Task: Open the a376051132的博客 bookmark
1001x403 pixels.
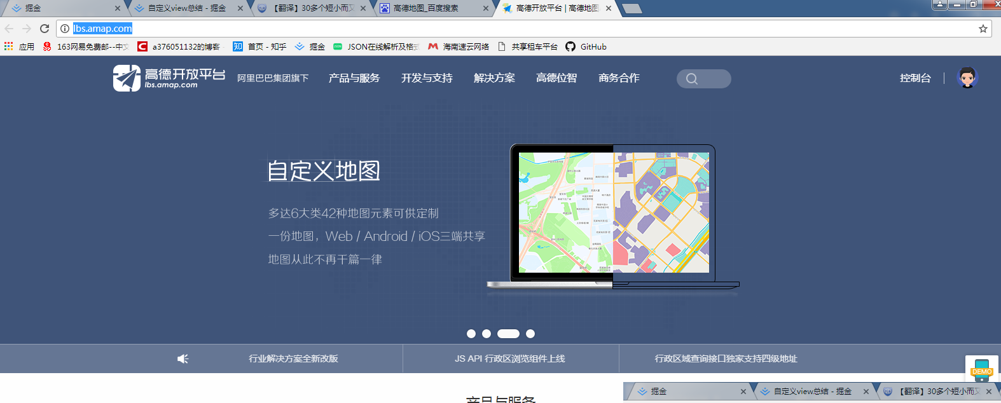Action: coord(179,46)
